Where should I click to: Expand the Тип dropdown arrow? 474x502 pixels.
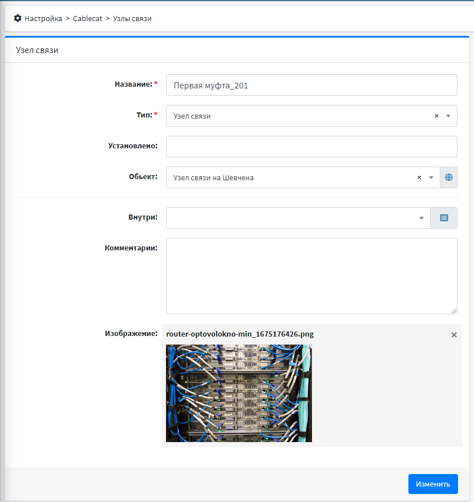click(x=448, y=116)
